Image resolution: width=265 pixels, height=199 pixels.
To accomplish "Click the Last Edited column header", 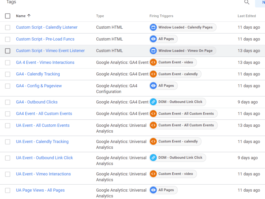I will tap(246, 16).
